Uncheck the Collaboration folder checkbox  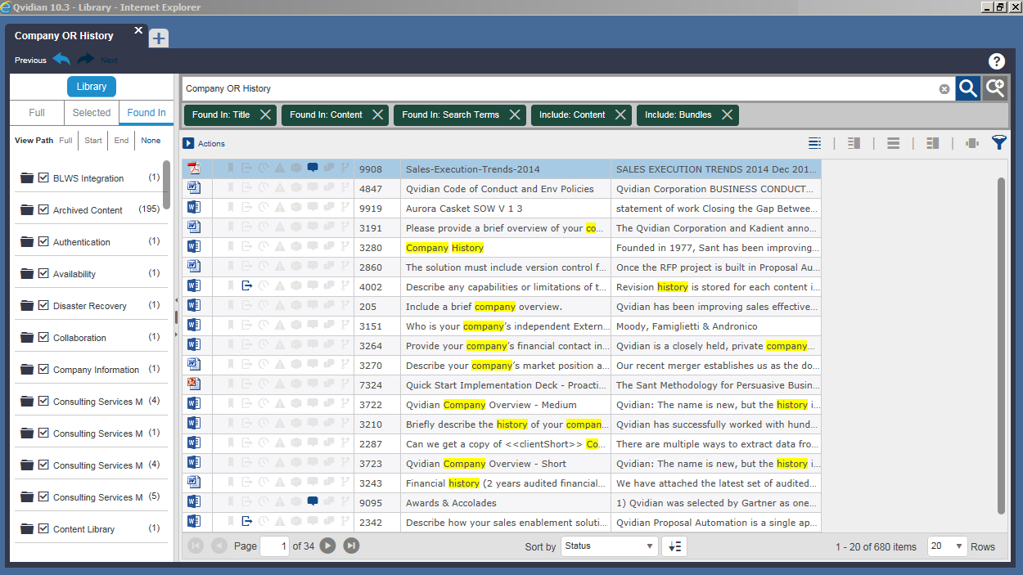[x=43, y=337]
